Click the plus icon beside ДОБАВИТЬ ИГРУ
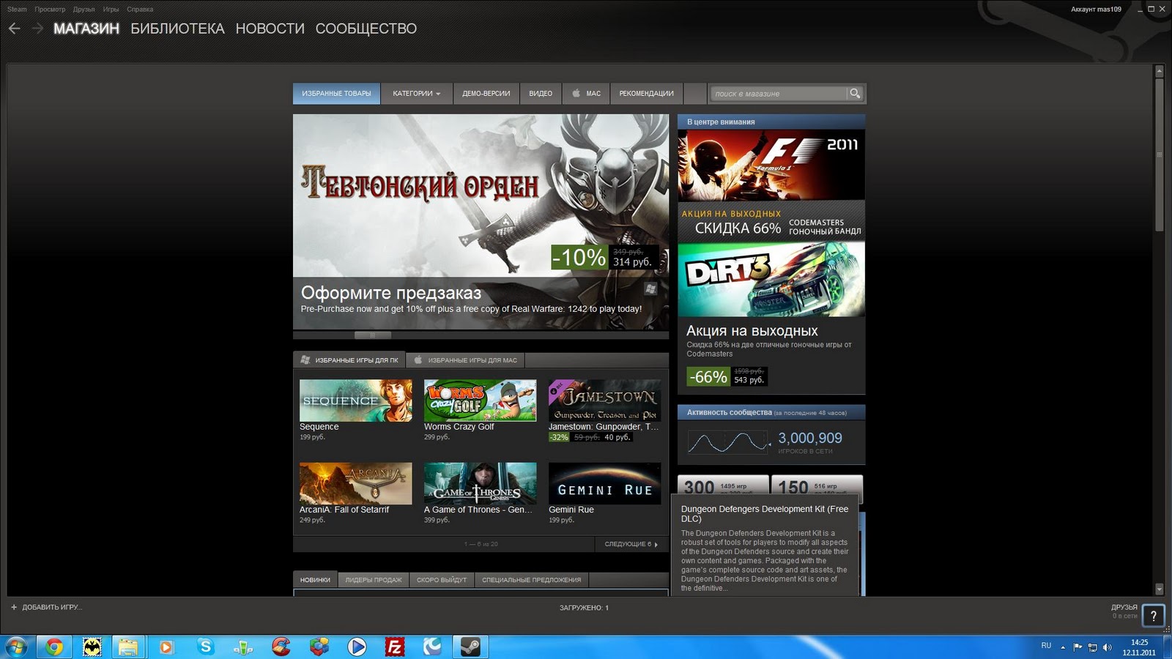The image size is (1172, 659). (14, 607)
